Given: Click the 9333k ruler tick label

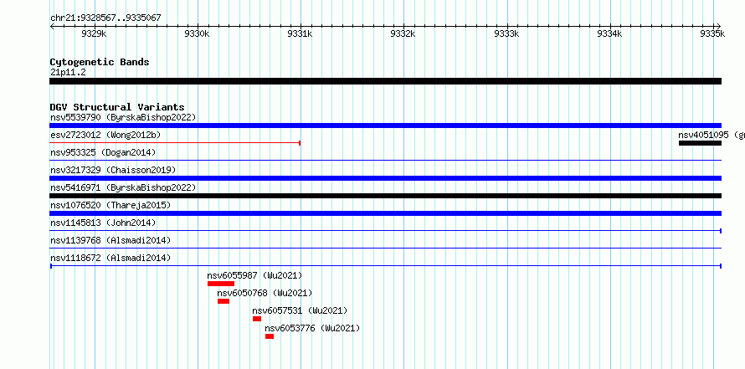Looking at the screenshot, I should 506,33.
